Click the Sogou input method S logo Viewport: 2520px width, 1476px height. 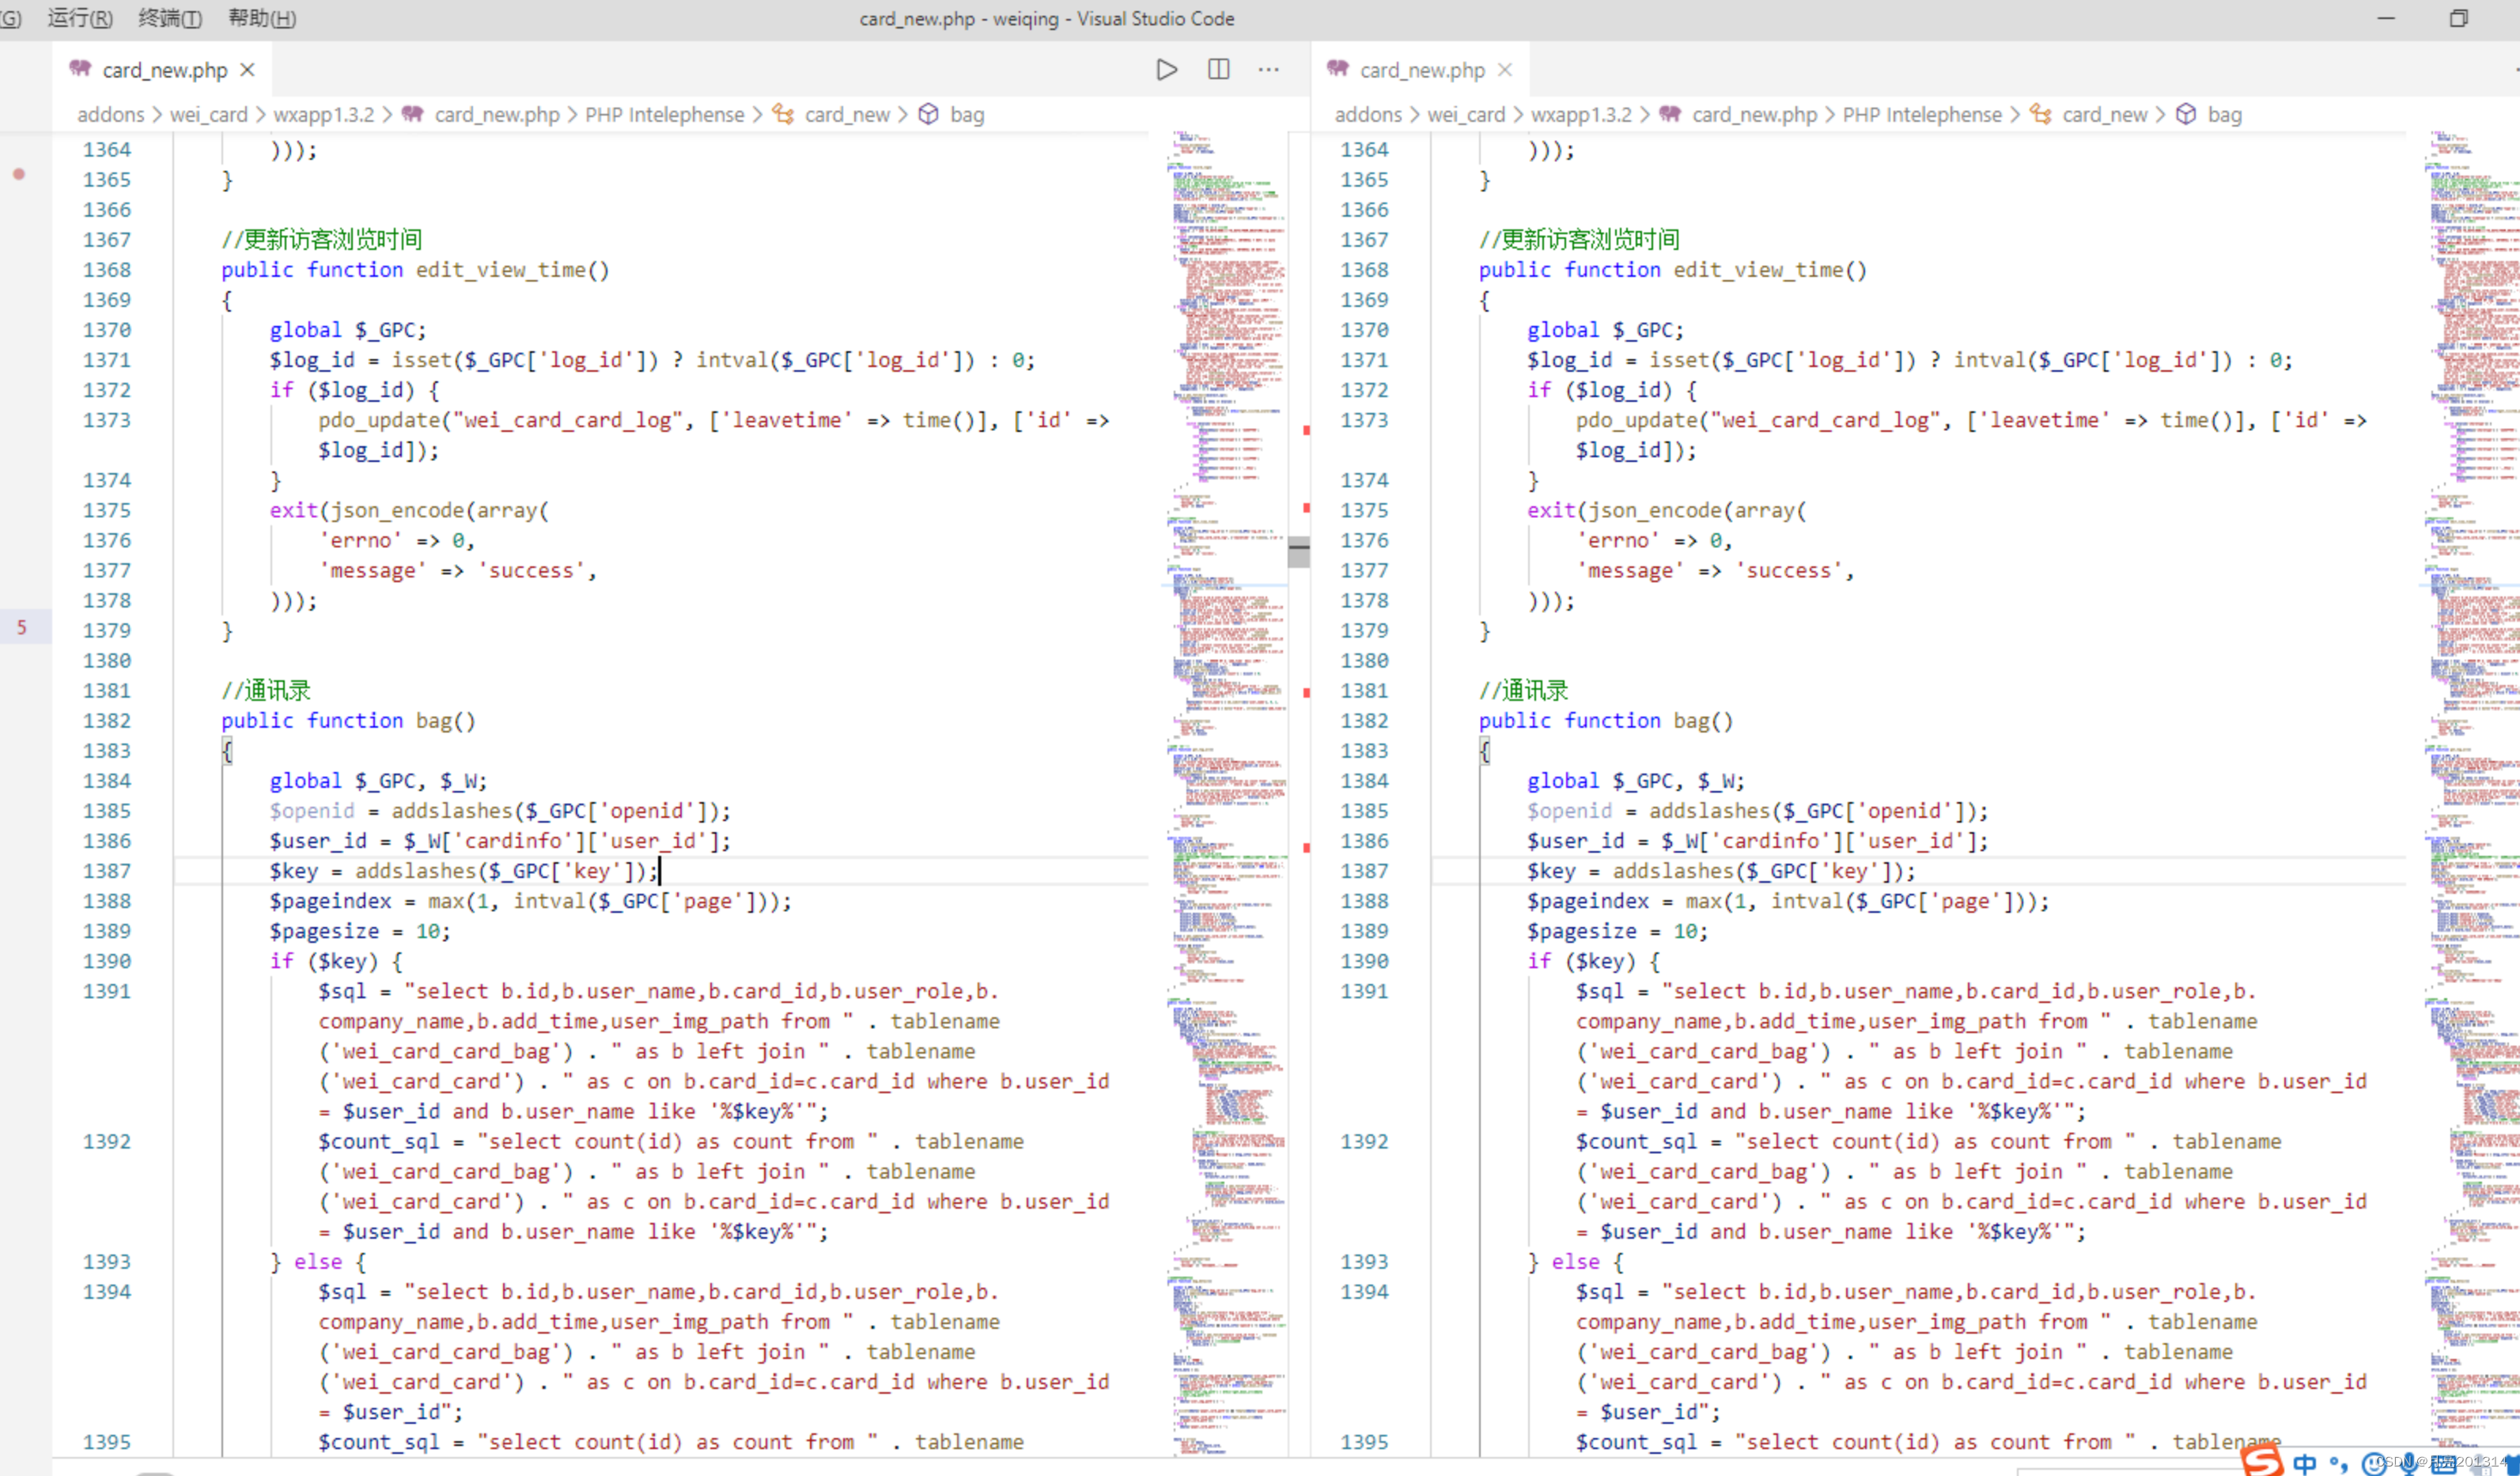click(x=2262, y=1461)
